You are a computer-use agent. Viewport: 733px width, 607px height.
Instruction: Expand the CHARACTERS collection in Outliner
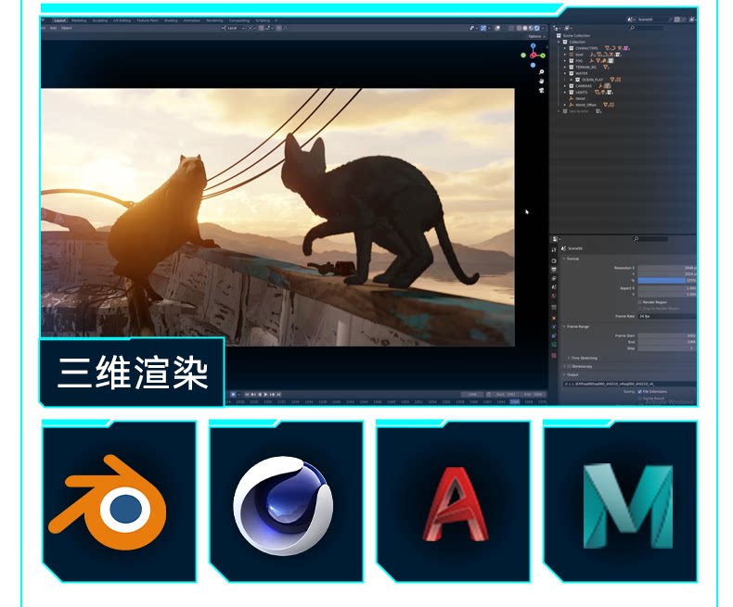[x=565, y=48]
